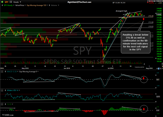Close the 13-33 histogram pane
This screenshot has height=117, width=163.
[2, 104]
